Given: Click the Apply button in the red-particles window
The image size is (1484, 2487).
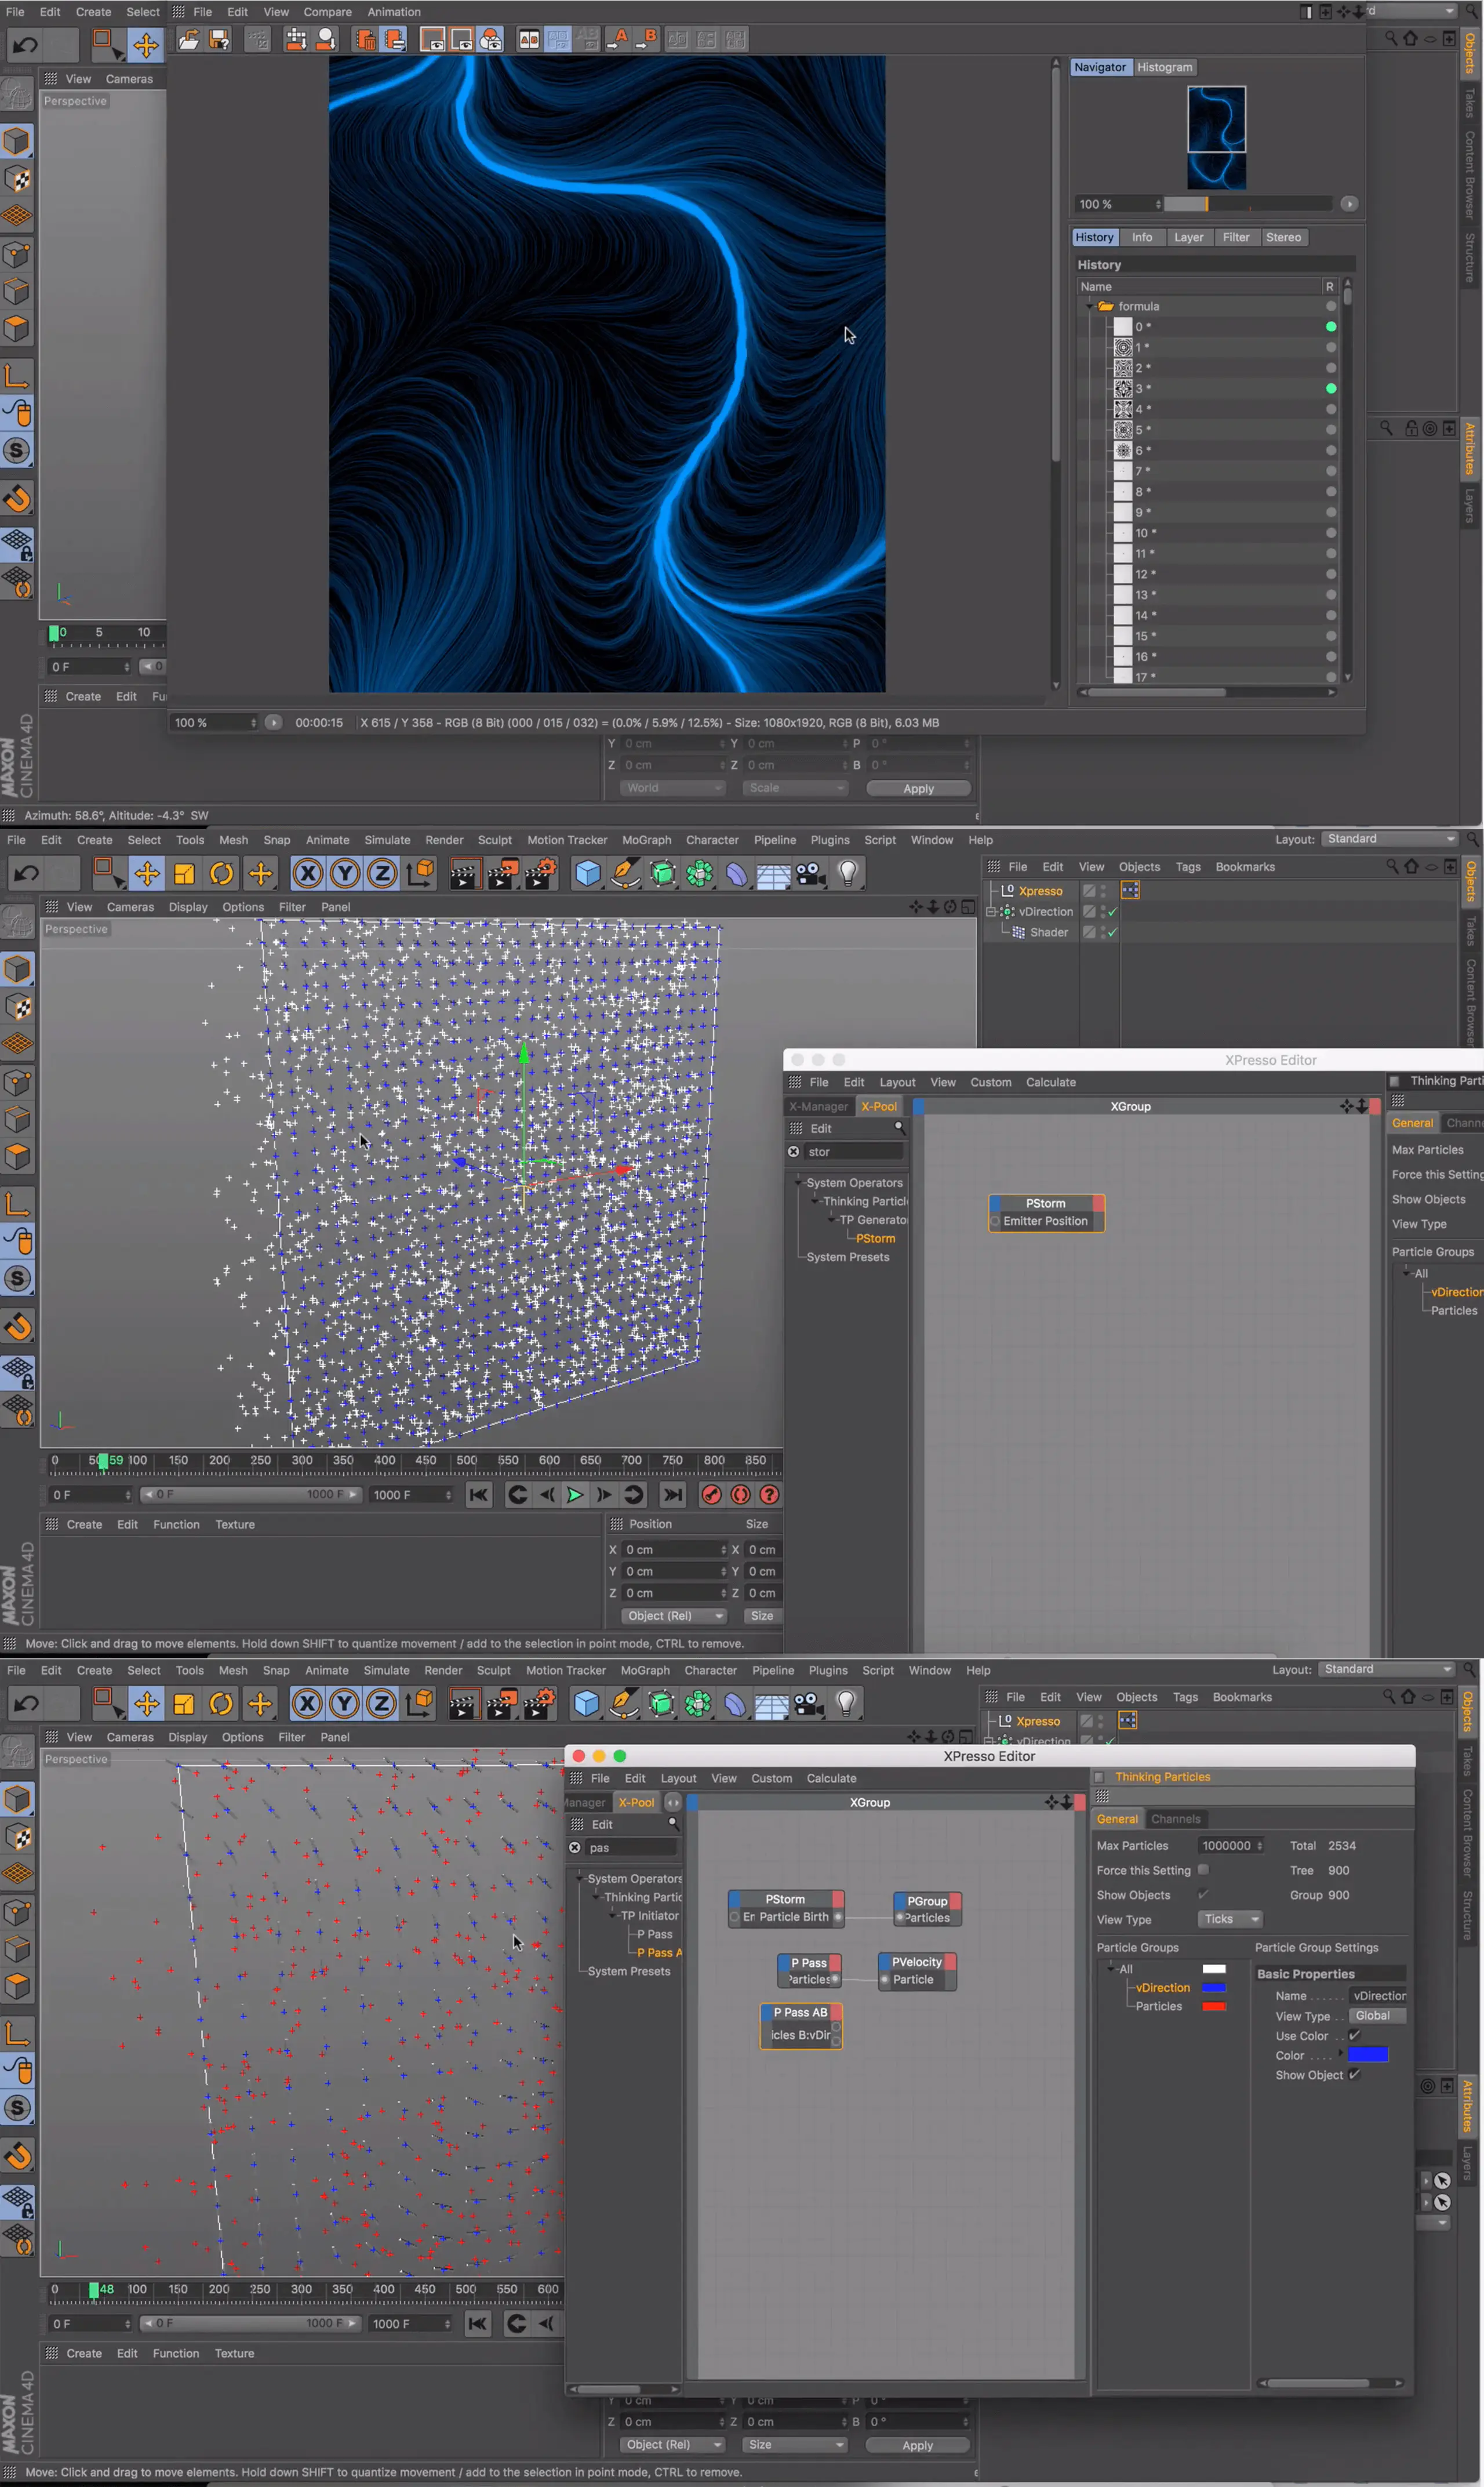Looking at the screenshot, I should coord(917,2445).
